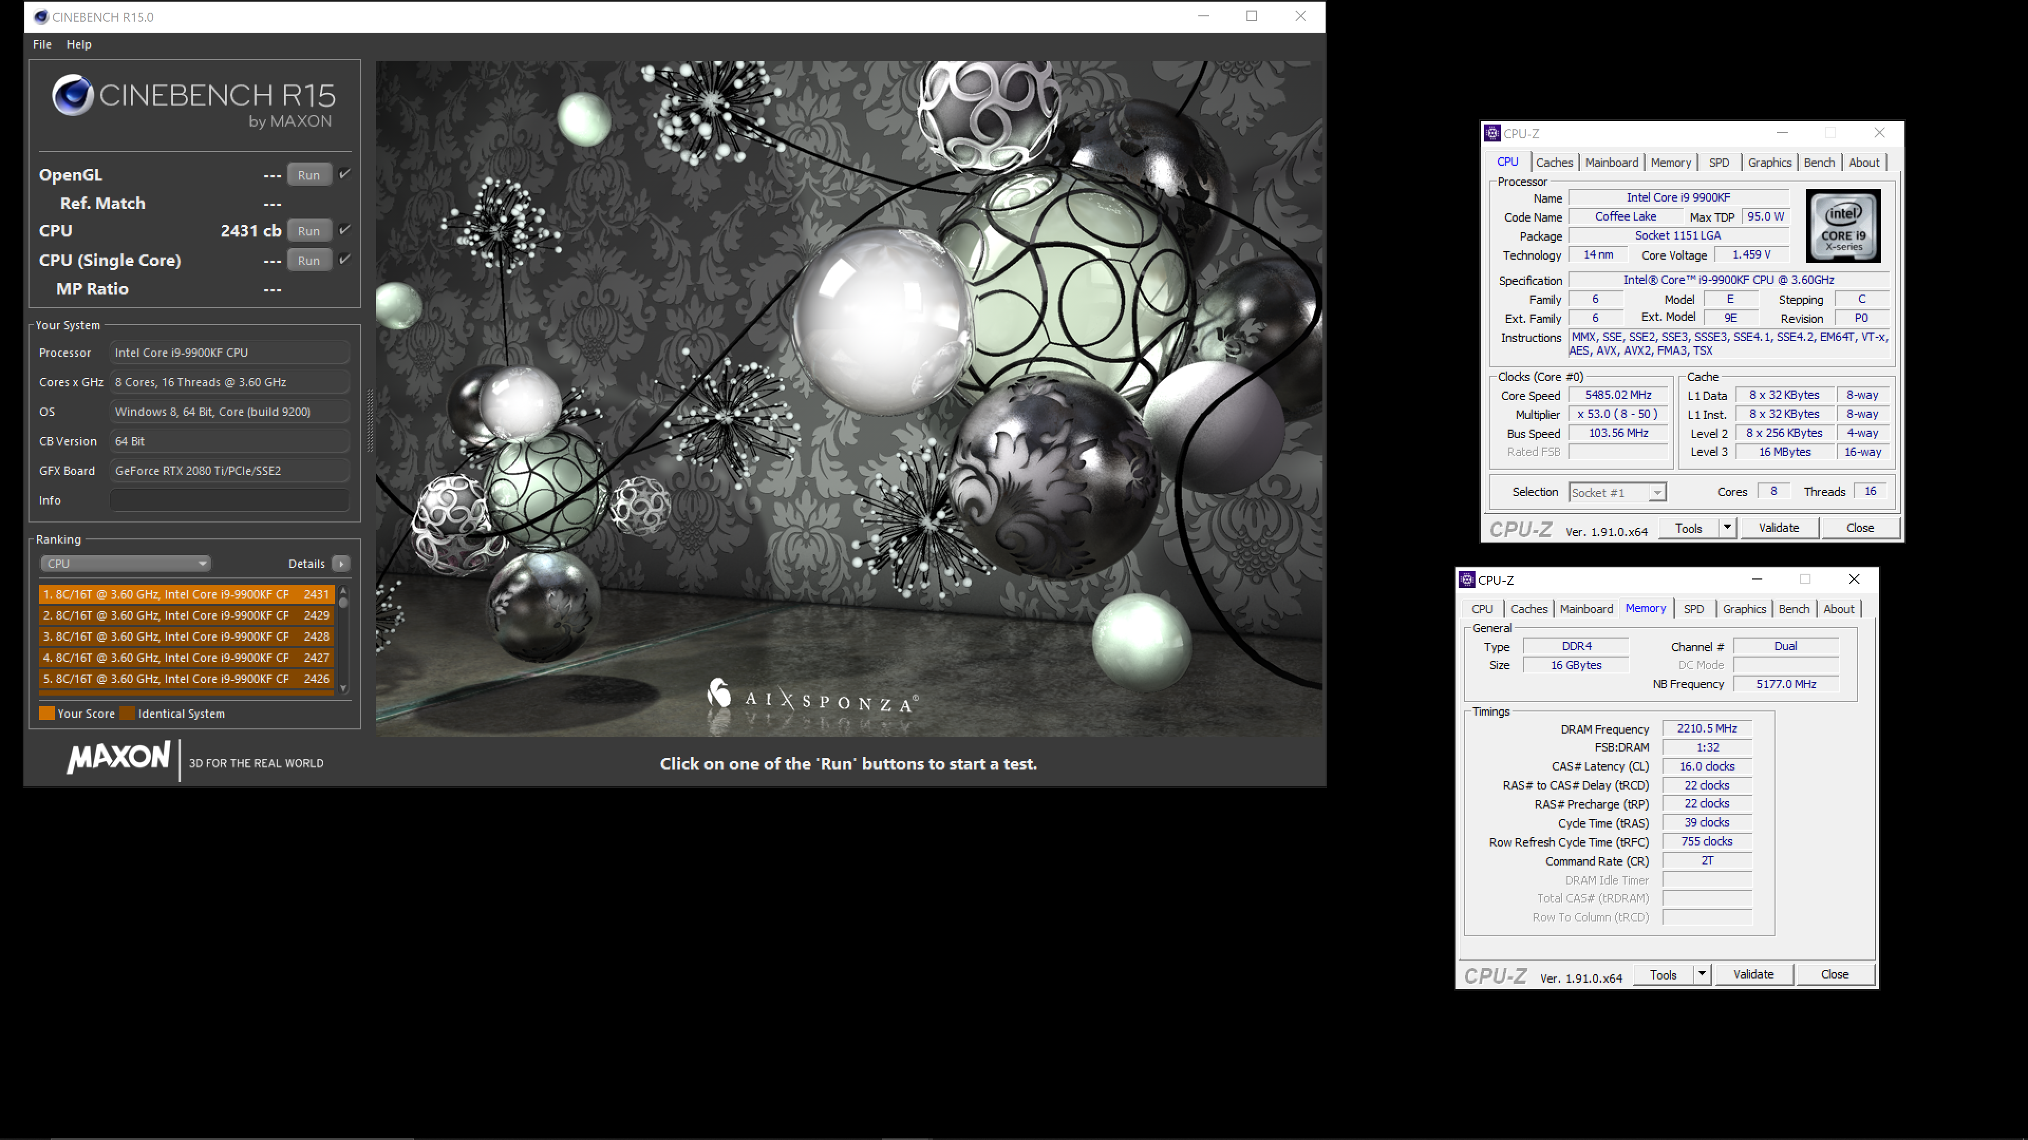Click Tools button in upper CPU-Z window
Viewport: 2028px width, 1140px height.
coord(1688,528)
